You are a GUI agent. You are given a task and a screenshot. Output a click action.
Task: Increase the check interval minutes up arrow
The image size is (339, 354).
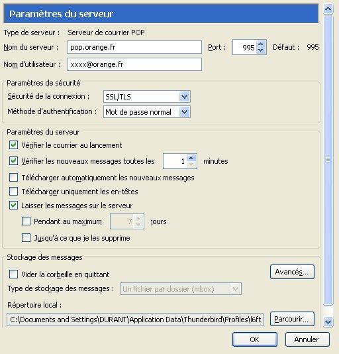(191, 158)
